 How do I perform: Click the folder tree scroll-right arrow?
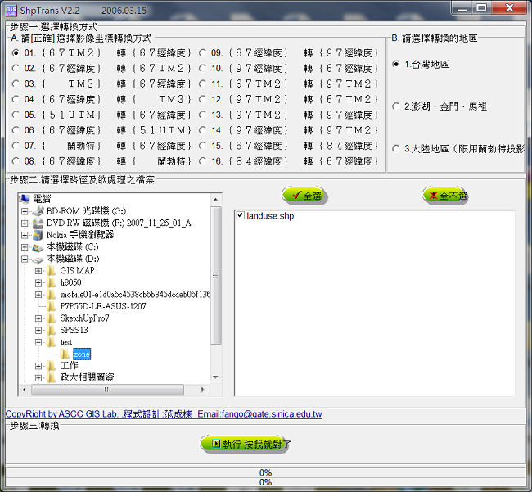tap(203, 390)
